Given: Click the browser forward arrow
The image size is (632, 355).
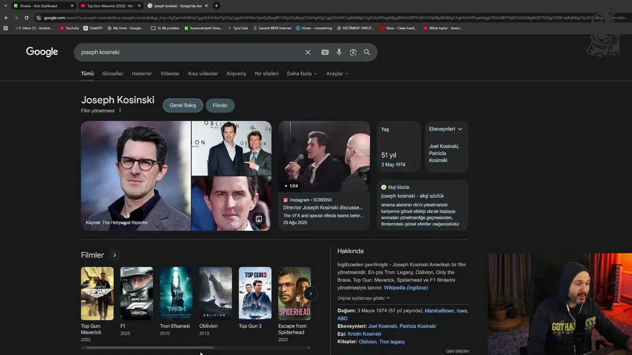Looking at the screenshot, I should pos(16,18).
